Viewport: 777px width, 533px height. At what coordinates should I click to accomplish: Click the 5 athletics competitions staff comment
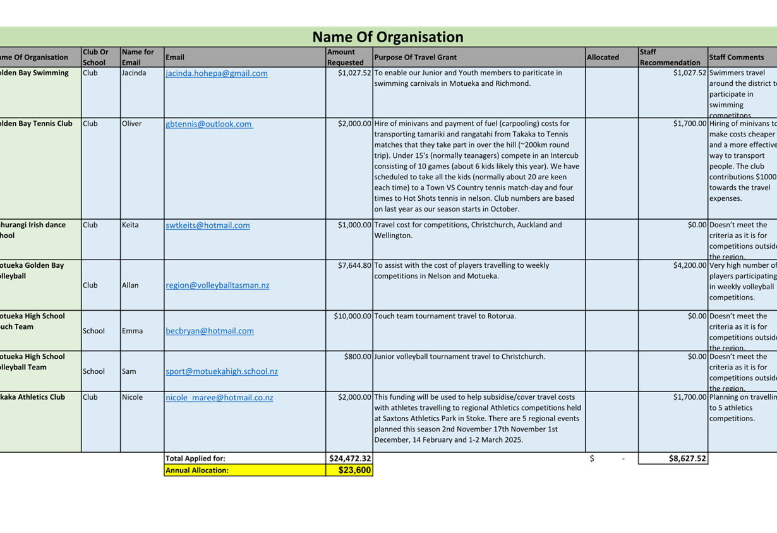click(x=742, y=421)
